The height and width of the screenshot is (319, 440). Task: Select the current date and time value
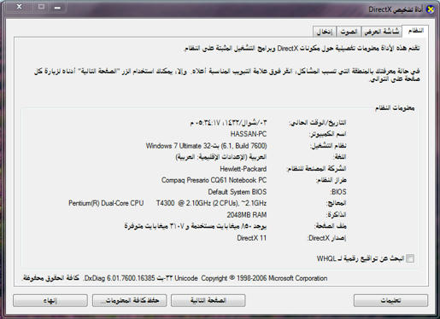click(228, 123)
